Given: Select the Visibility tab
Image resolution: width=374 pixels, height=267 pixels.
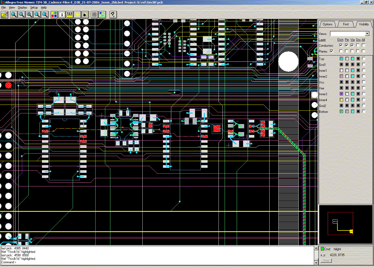Looking at the screenshot, I should pyautogui.click(x=364, y=24).
